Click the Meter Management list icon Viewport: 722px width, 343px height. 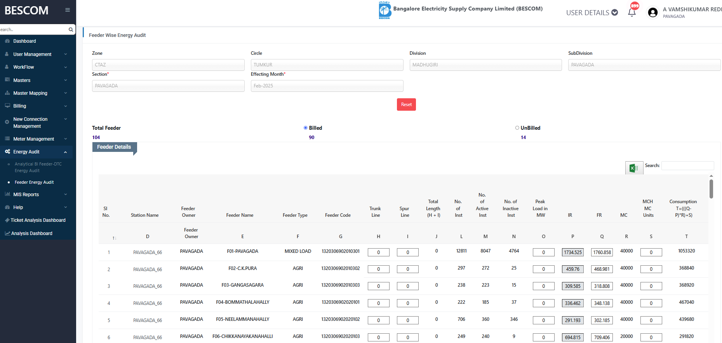pos(7,139)
